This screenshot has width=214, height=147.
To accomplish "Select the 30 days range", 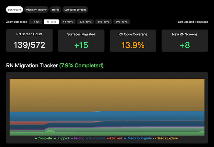I will [51, 22].
